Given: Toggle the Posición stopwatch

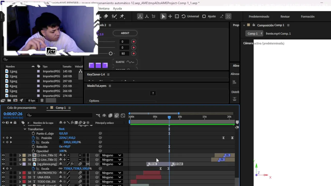Looking at the screenshot, I should pyautogui.click(x=33, y=138).
